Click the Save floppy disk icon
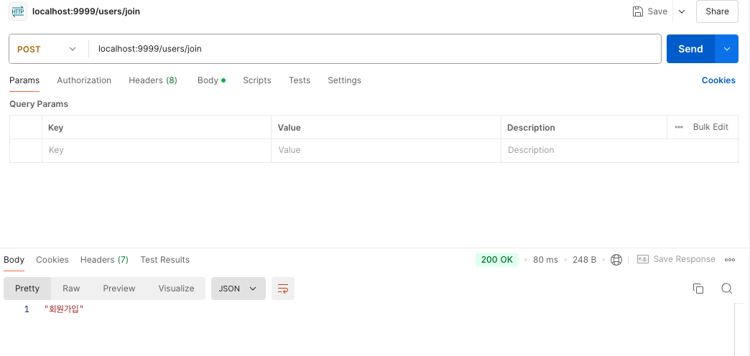 click(x=638, y=11)
